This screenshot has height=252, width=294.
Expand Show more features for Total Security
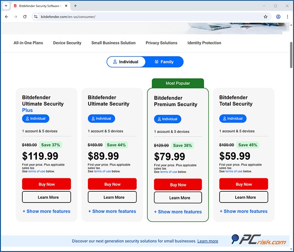pos(243,211)
